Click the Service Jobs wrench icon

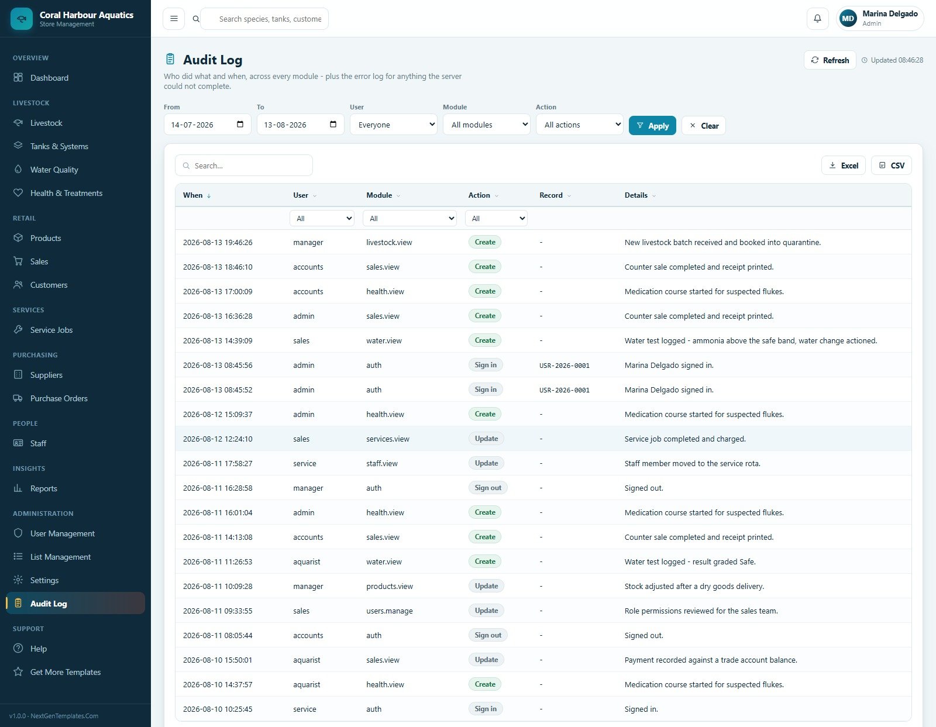pyautogui.click(x=18, y=330)
